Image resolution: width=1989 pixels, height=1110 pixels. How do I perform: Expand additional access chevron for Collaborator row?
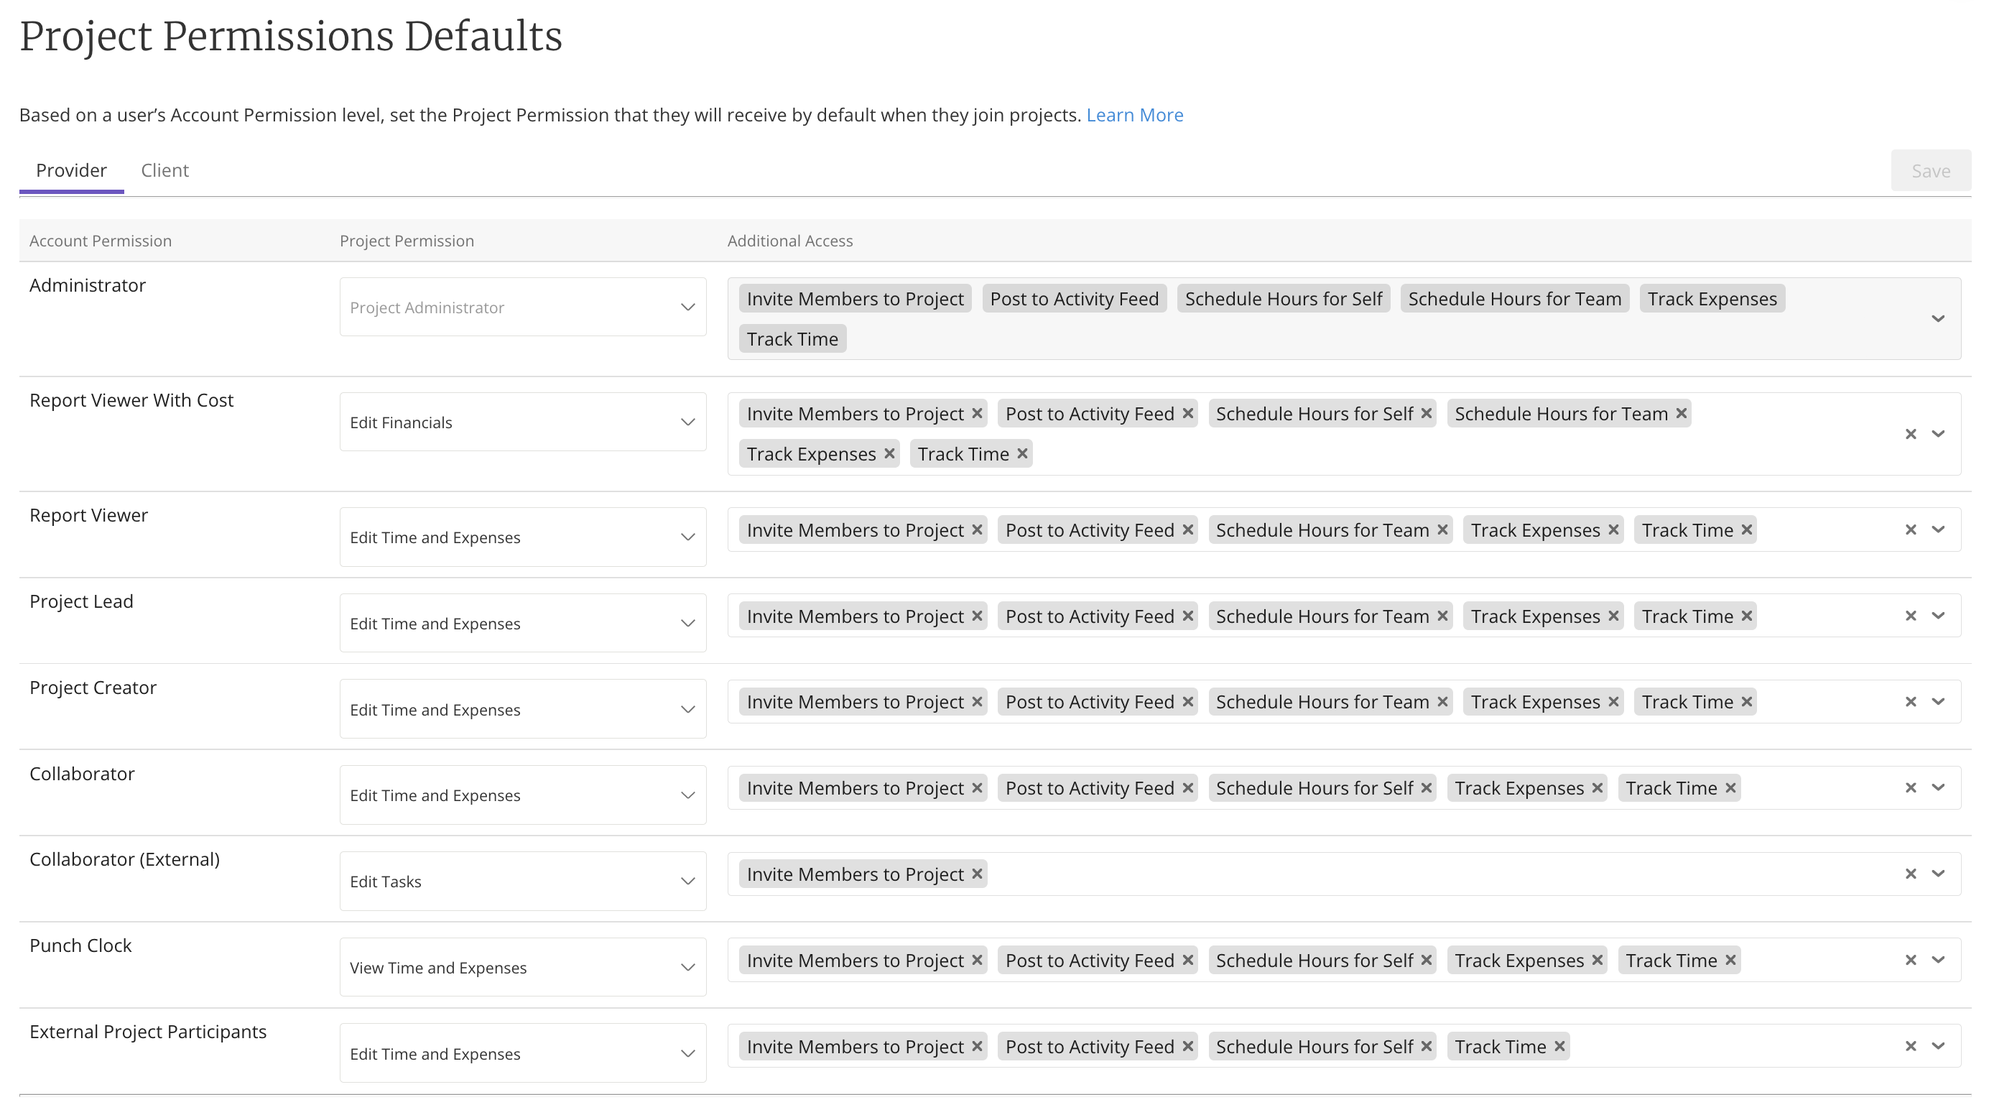pos(1937,787)
